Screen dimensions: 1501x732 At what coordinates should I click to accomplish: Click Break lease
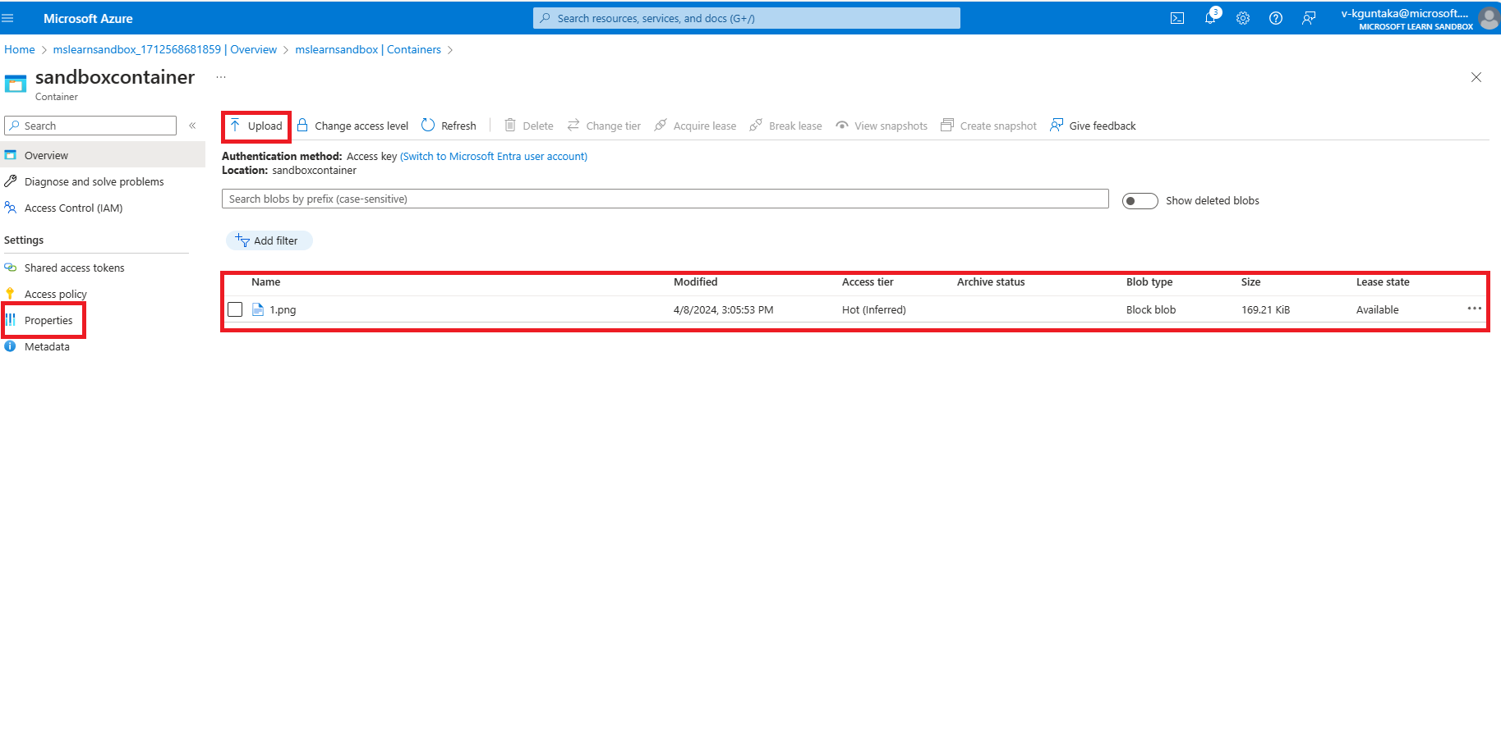(786, 126)
